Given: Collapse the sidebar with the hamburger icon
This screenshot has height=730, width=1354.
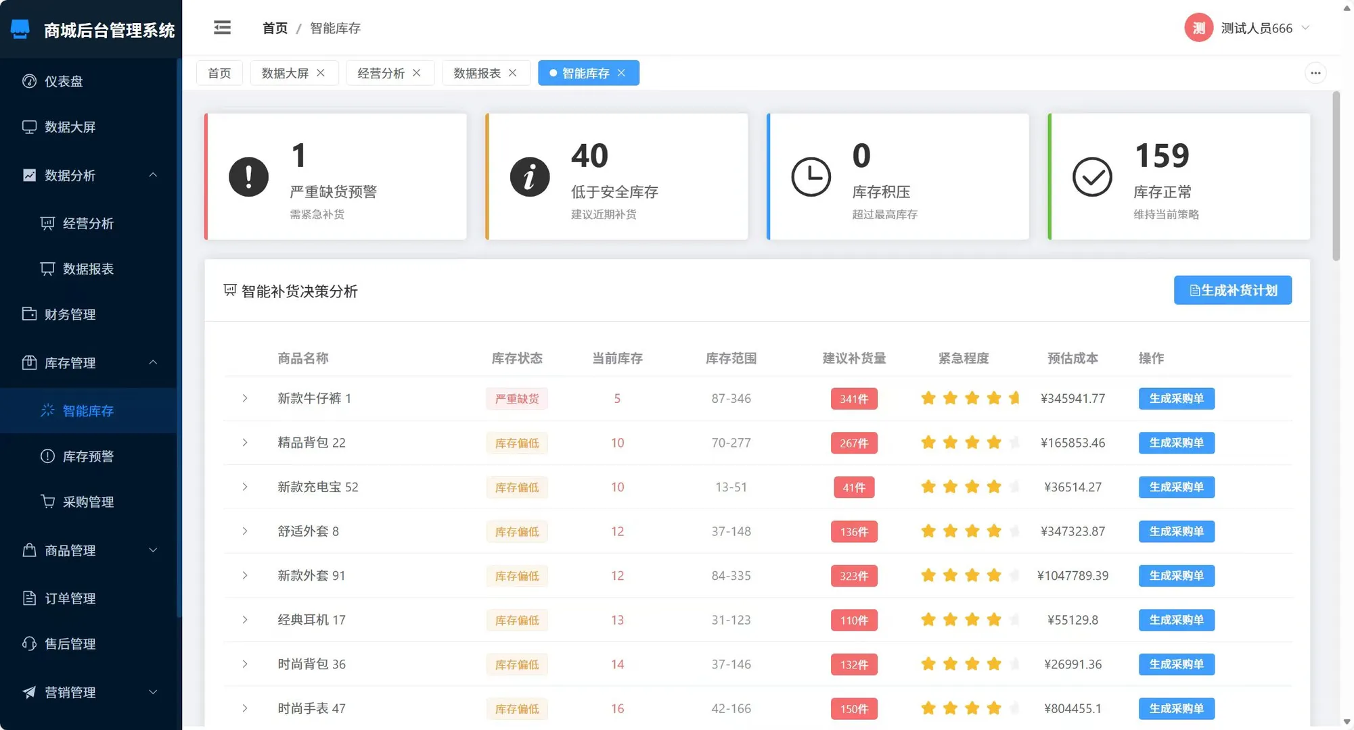Looking at the screenshot, I should (x=222, y=27).
